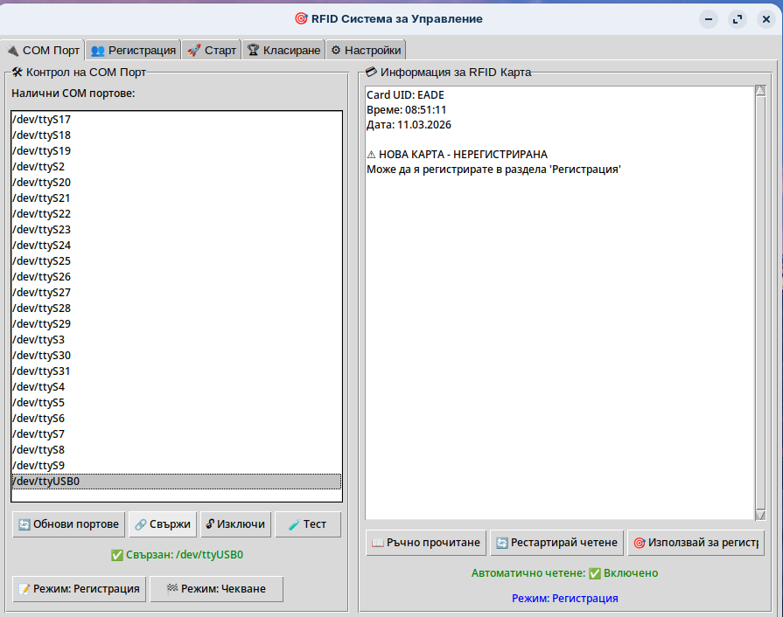Viewport: 783px width, 617px height.
Task: Click the target icon on Използвай за регистр
Action: (640, 543)
